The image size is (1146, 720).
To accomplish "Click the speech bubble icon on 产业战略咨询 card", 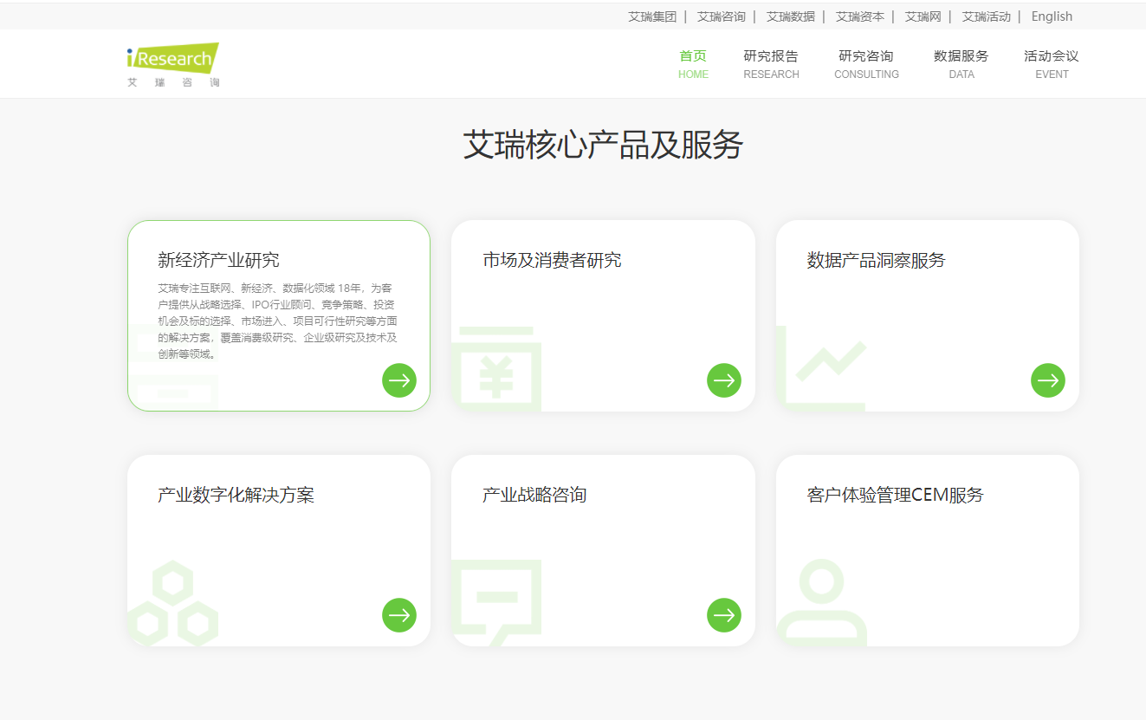I will click(x=497, y=603).
